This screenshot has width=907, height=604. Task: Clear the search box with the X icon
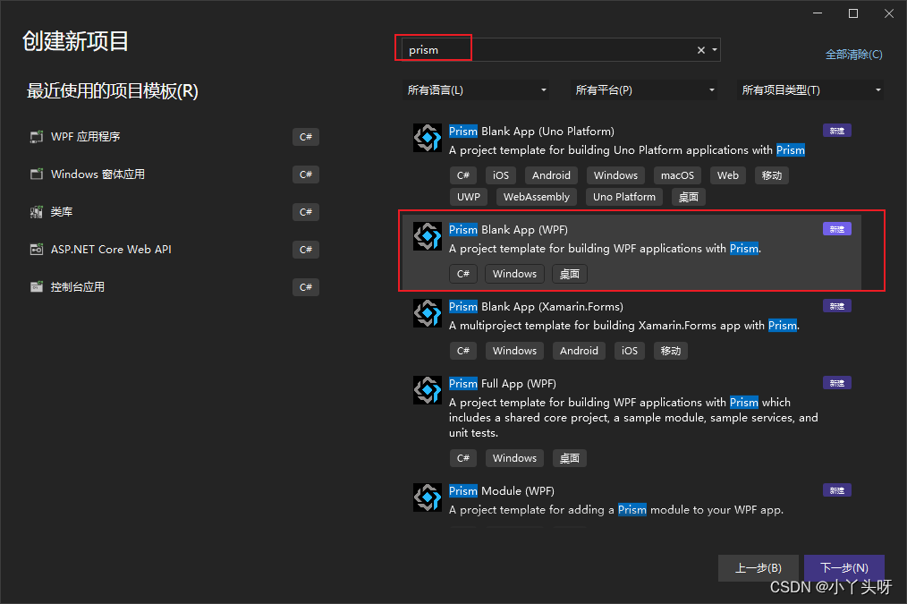click(x=701, y=50)
